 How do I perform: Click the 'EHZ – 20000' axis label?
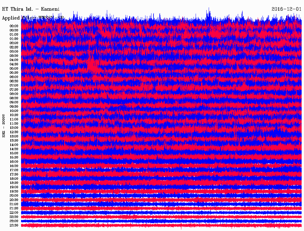coord(4,126)
